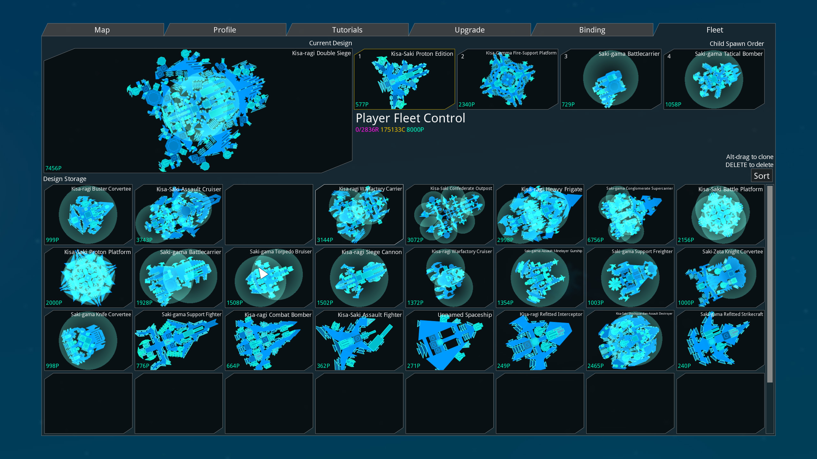Switch to the Map tab
Screen dimensions: 817x459
click(x=102, y=30)
